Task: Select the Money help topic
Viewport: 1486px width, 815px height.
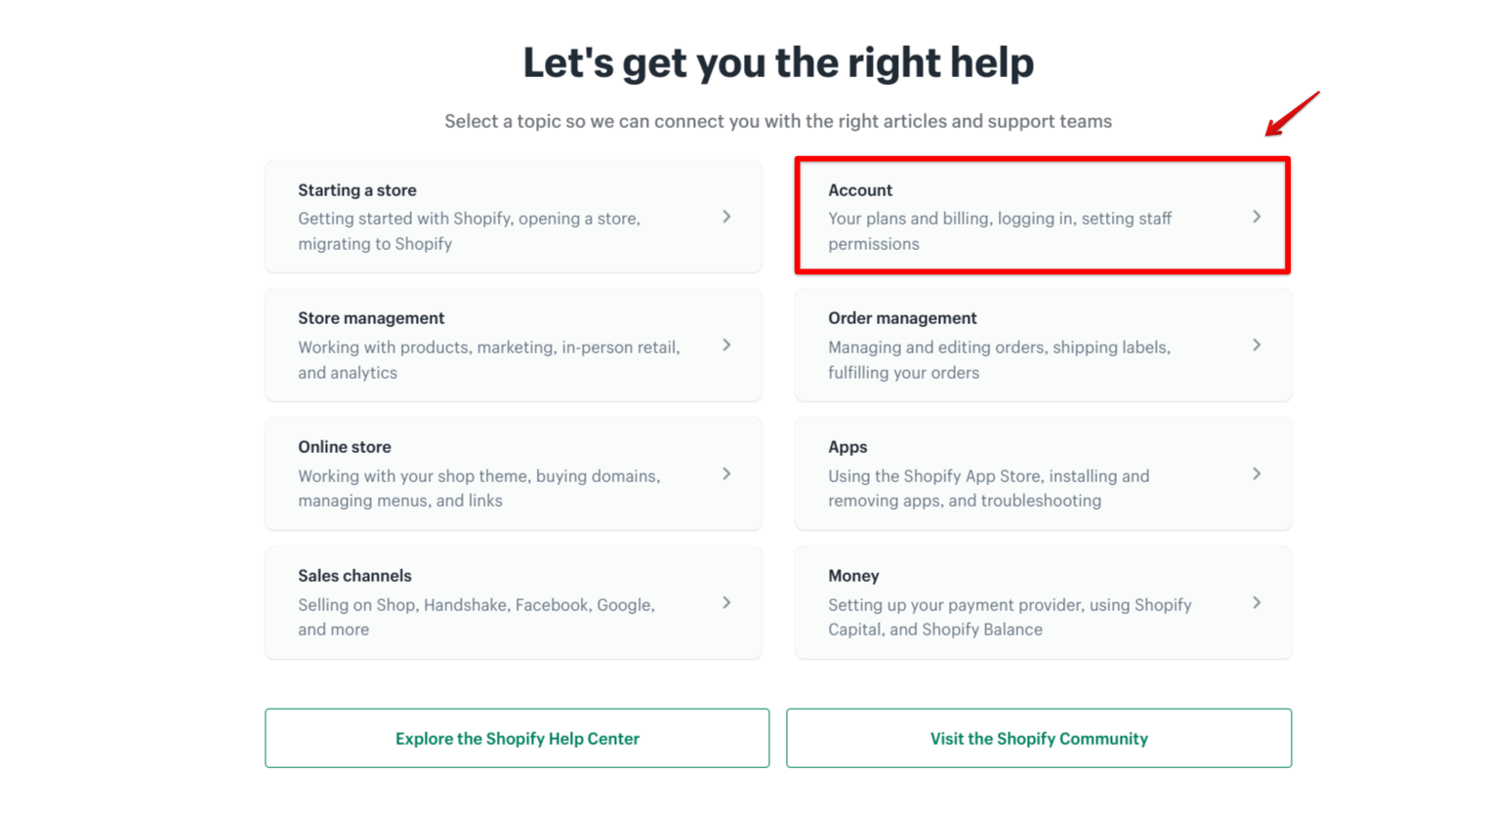Action: tap(853, 576)
